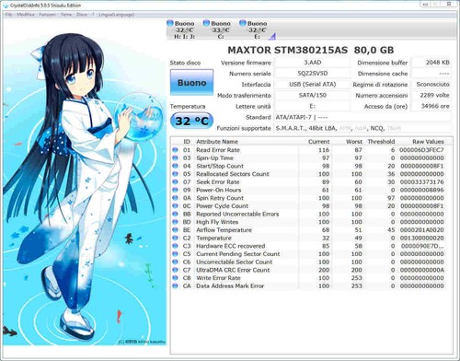The width and height of the screenshot is (460, 361).
Task: Click the CrystalDiskInfo icon in the title bar
Action: tap(6, 6)
